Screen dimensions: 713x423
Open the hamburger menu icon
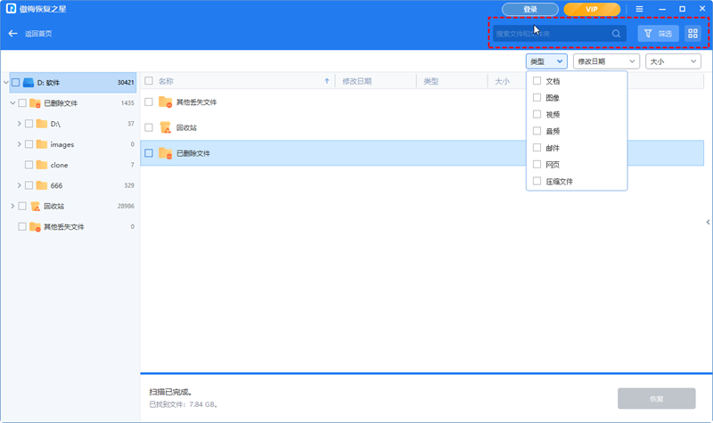pos(639,9)
